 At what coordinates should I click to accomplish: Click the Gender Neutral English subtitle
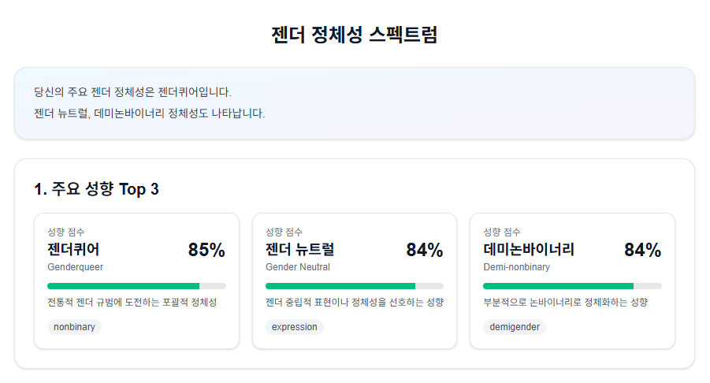click(x=298, y=267)
